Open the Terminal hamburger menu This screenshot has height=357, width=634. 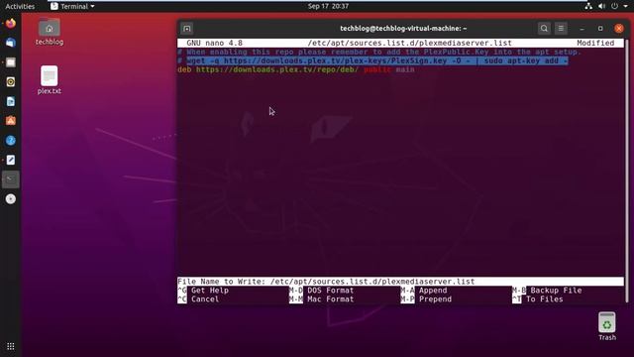pos(561,29)
